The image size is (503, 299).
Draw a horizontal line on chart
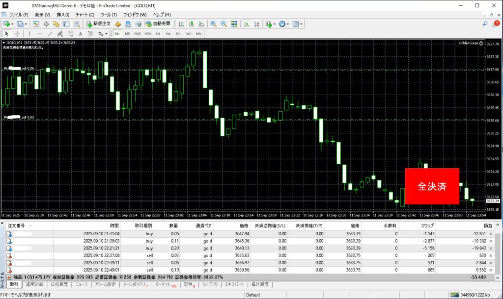40,34
